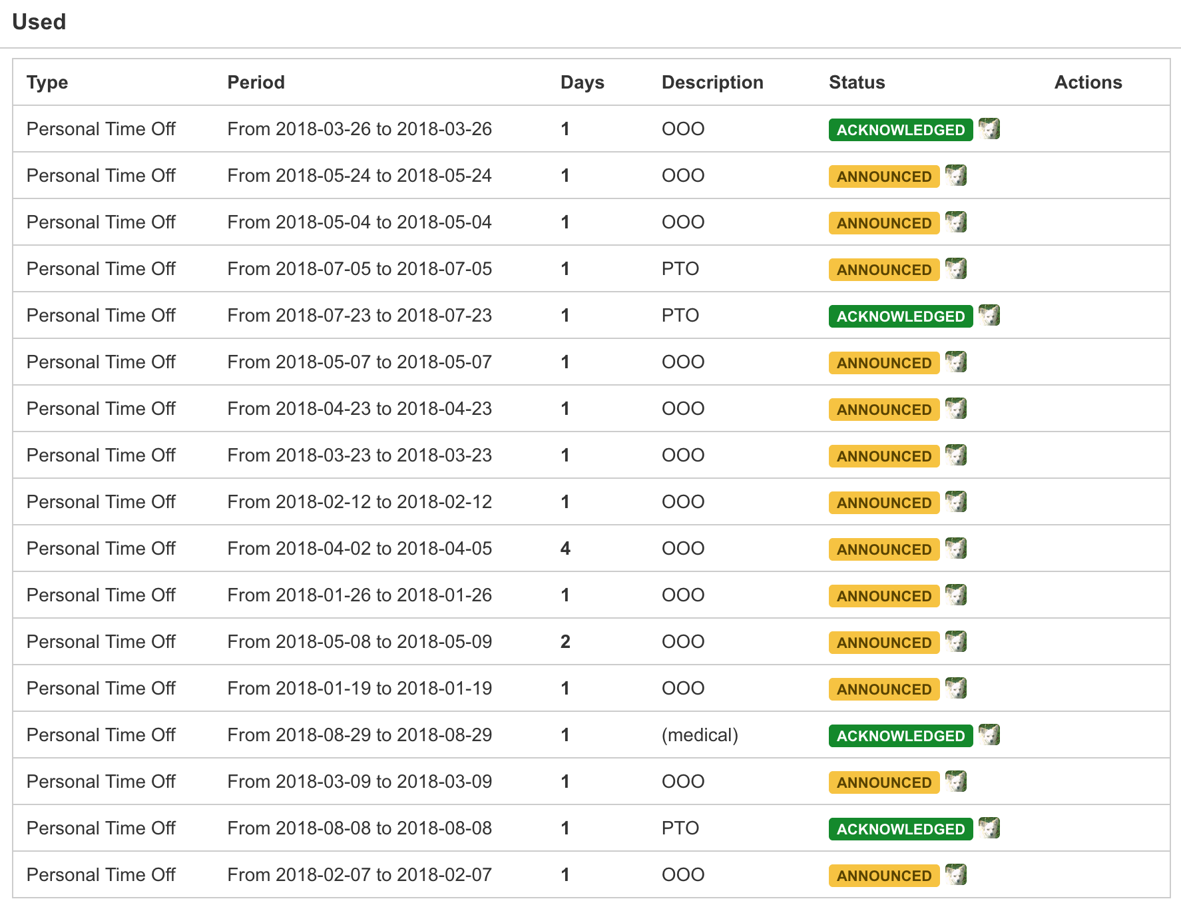Viewport: 1181px width, 907px height.
Task: Click the ANNOUNCED badge for 2018-05-24
Action: (x=884, y=176)
